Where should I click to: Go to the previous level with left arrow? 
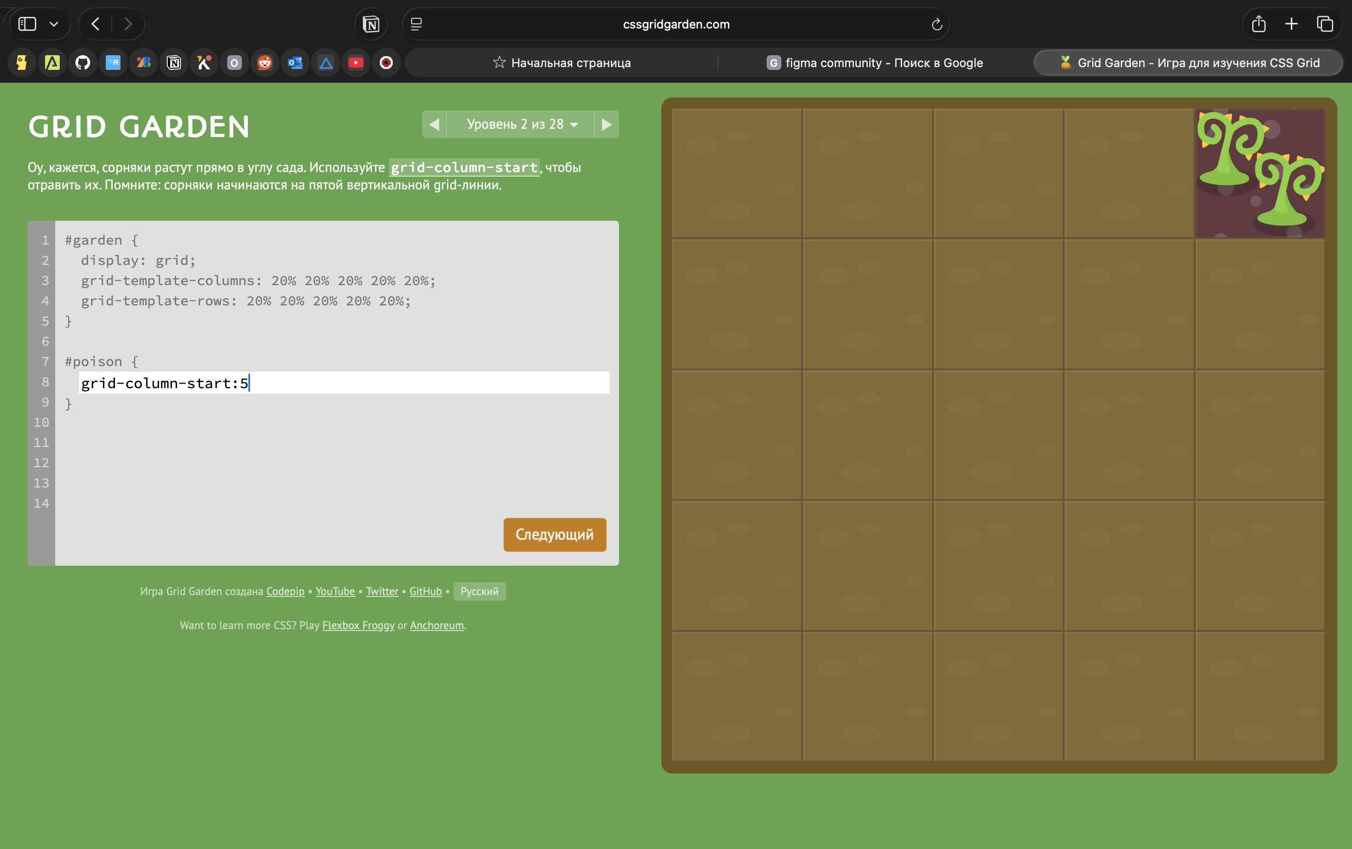click(435, 124)
